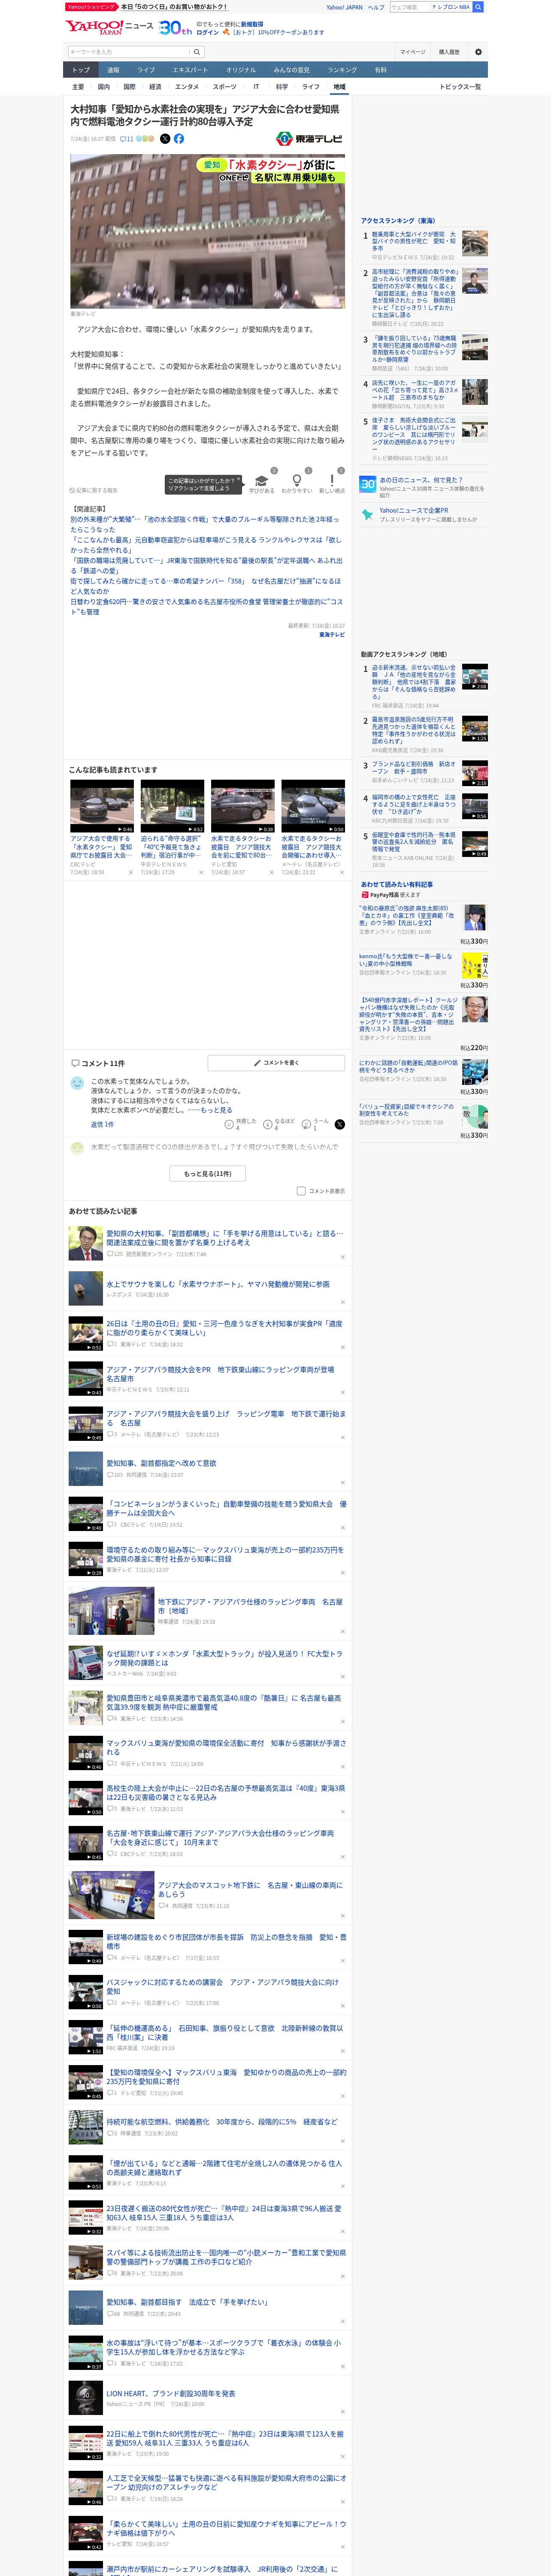Share the article on X
Viewport: 551px width, 2576px height.
165,139
